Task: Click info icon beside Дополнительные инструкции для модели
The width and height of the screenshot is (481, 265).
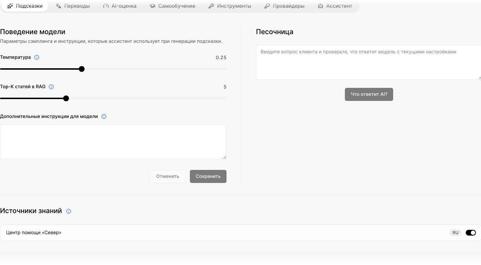Action: tap(104, 117)
